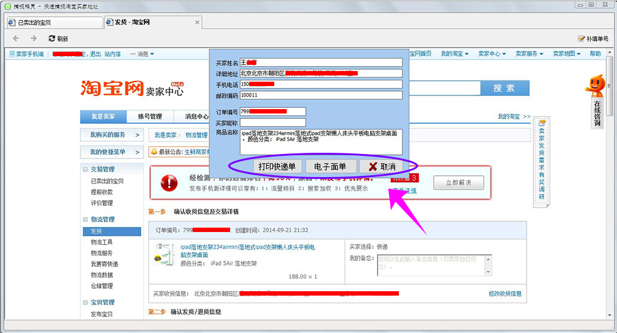This screenshot has height=333, width=617.
Task: Expand 我购买的服务 menu
Action: [112, 135]
